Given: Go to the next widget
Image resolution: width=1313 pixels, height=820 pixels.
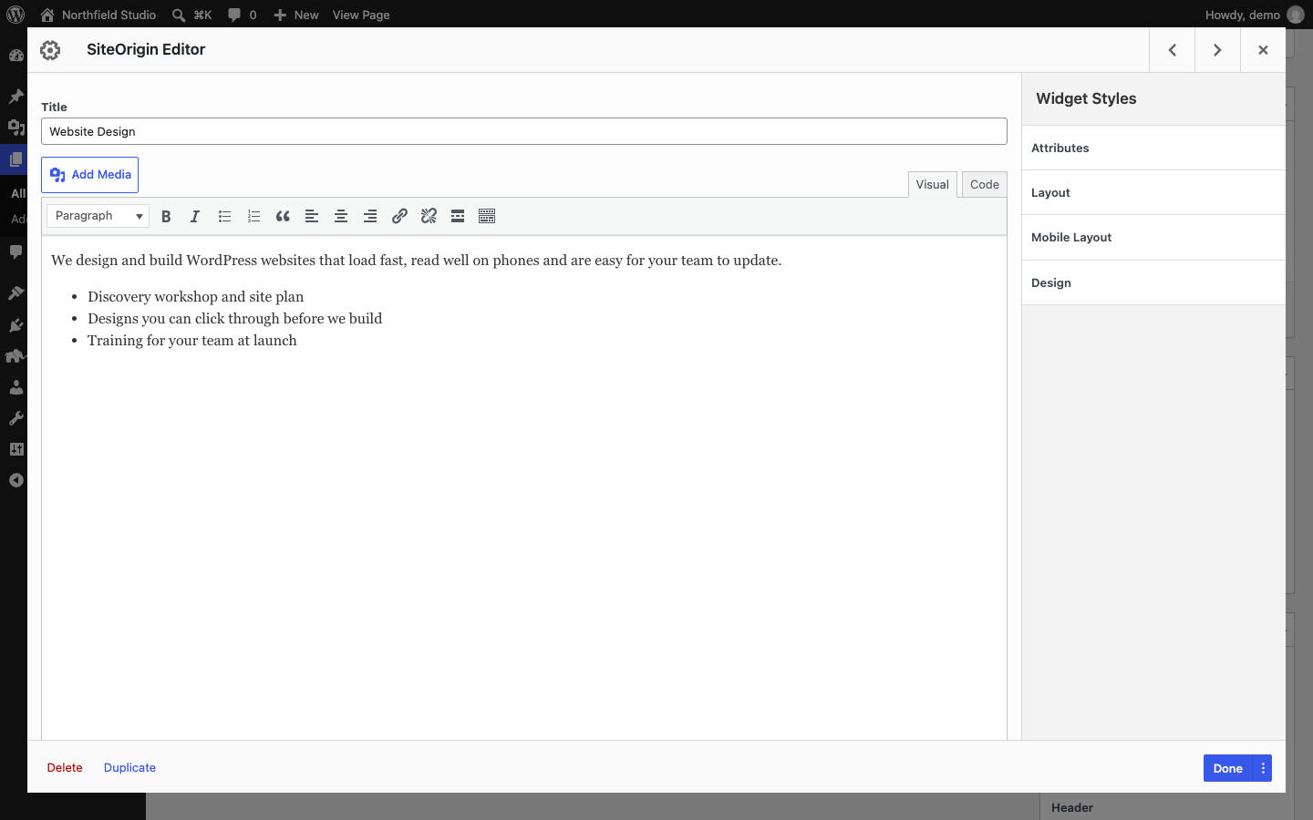Looking at the screenshot, I should pyautogui.click(x=1217, y=50).
